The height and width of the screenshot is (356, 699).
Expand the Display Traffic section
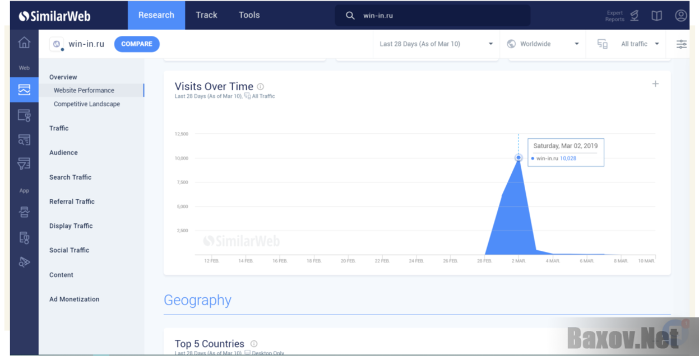pos(71,226)
